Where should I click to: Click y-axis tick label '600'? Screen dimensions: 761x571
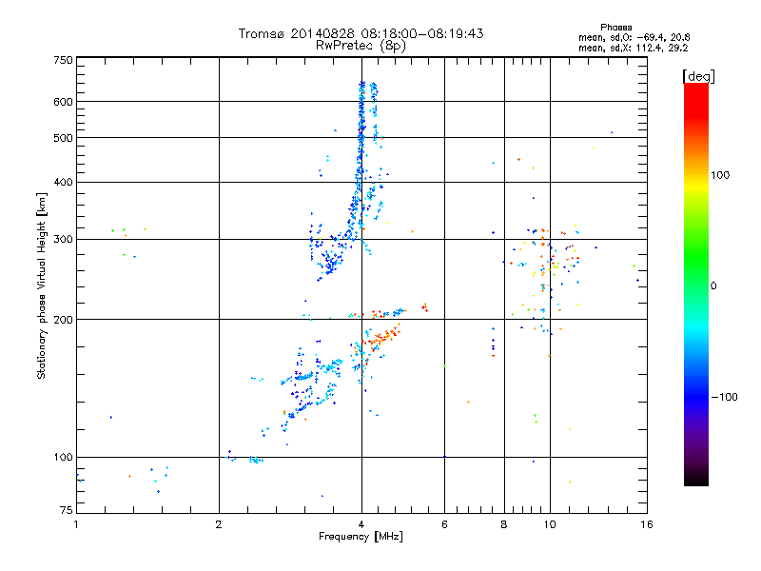[63, 102]
